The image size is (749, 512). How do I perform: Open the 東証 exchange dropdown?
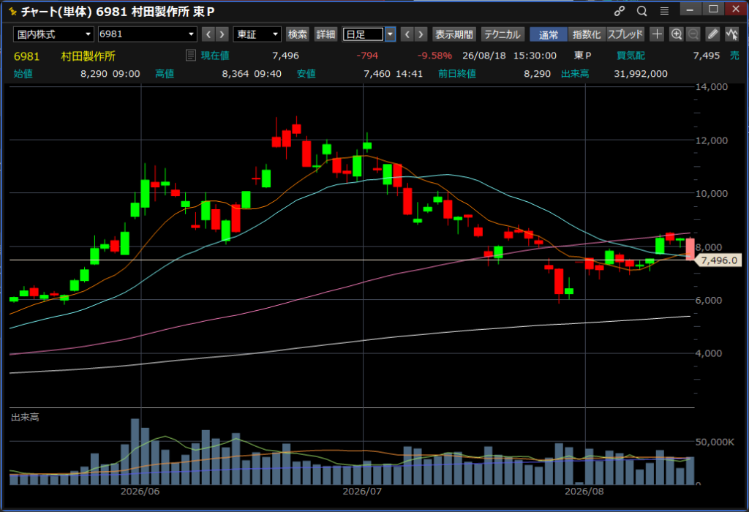coord(257,34)
